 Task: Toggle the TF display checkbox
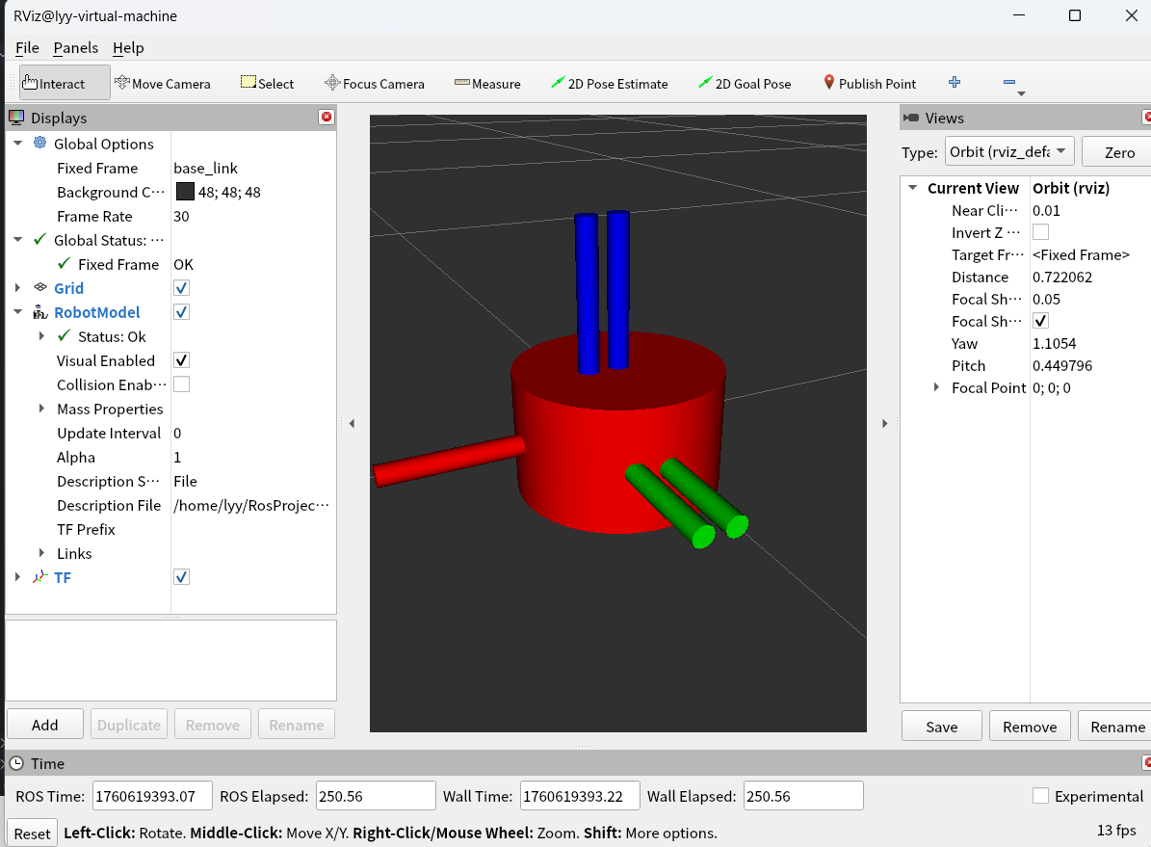[181, 577]
